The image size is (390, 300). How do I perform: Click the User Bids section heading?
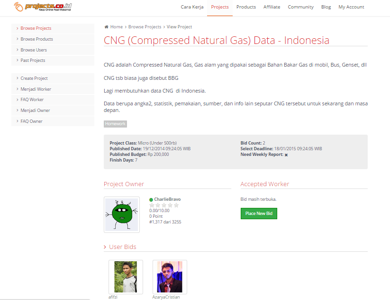pos(123,247)
